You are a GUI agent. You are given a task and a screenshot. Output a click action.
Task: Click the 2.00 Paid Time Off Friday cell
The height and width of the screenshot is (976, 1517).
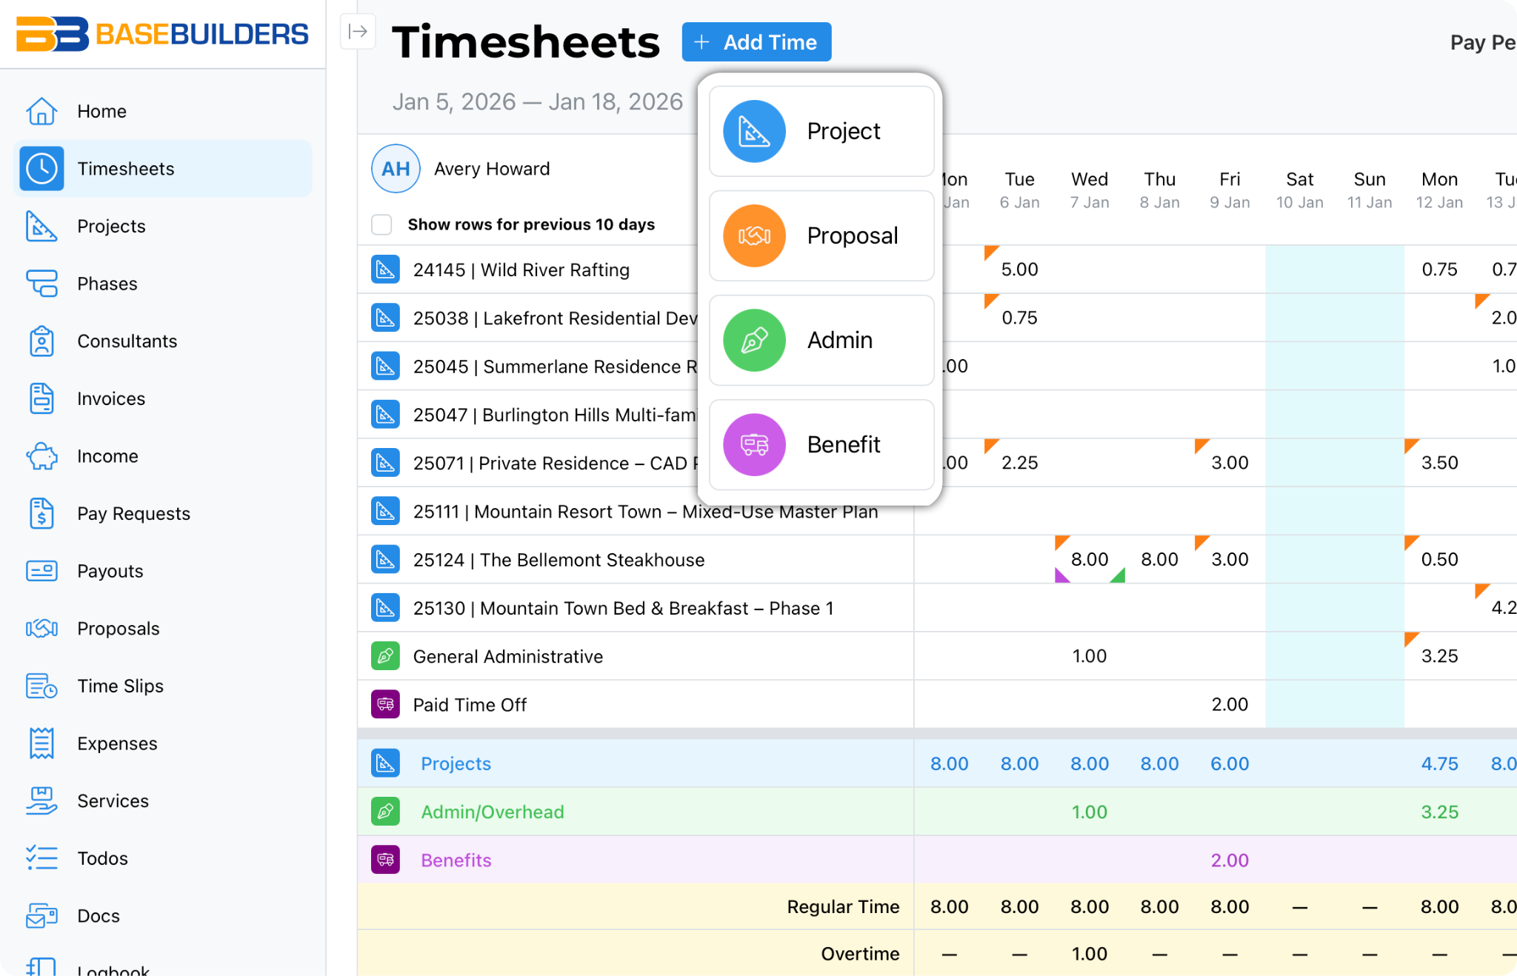coord(1230,704)
